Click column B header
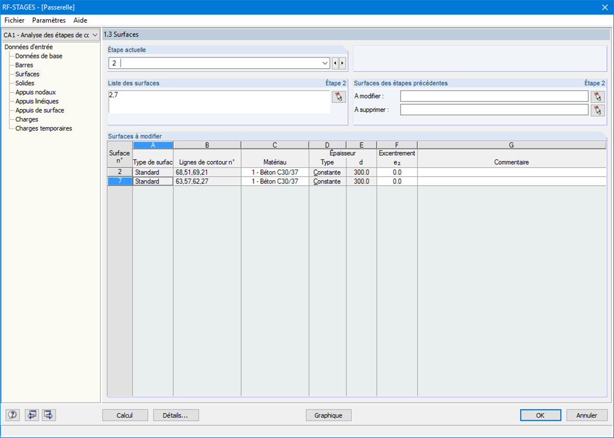Screen dimensions: 614x438 [207, 145]
